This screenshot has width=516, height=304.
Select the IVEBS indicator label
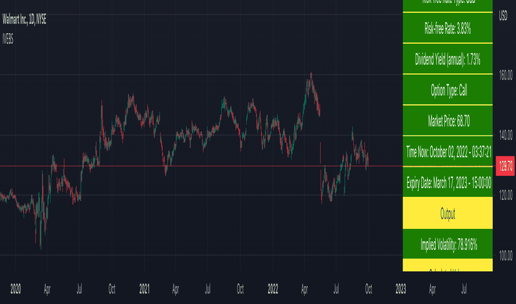tap(8, 39)
